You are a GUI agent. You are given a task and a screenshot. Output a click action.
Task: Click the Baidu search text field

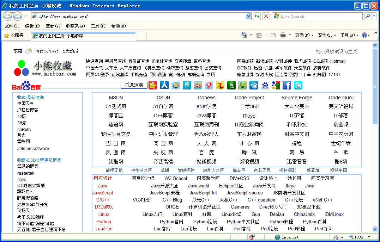click(x=80, y=85)
